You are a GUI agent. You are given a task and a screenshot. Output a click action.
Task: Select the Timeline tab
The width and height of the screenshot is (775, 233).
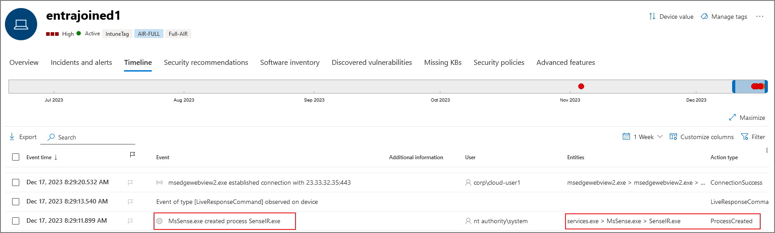click(138, 63)
